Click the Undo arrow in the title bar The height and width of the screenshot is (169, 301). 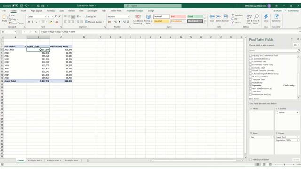(x=26, y=6)
